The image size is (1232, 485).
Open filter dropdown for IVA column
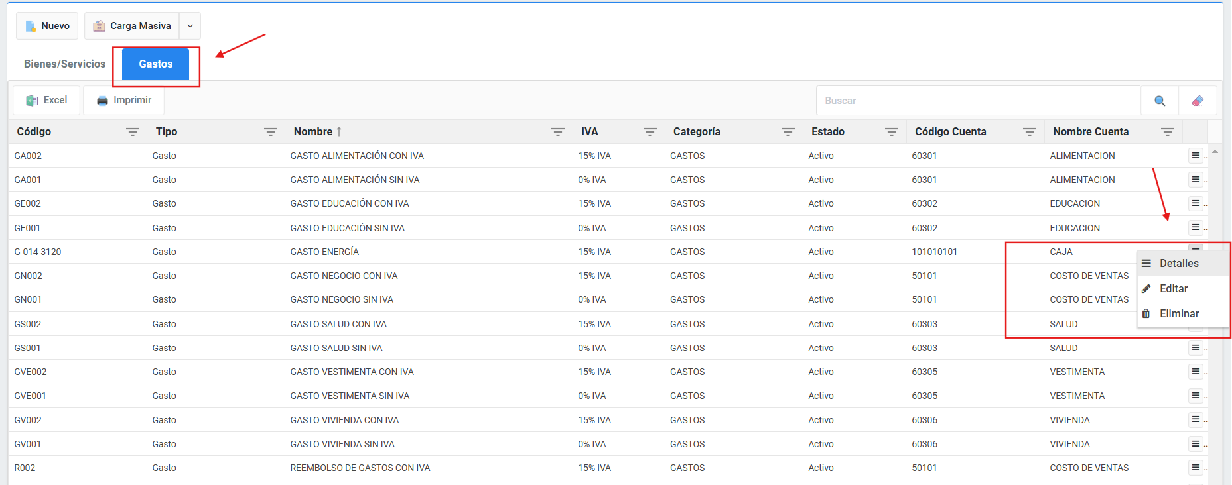tap(650, 132)
